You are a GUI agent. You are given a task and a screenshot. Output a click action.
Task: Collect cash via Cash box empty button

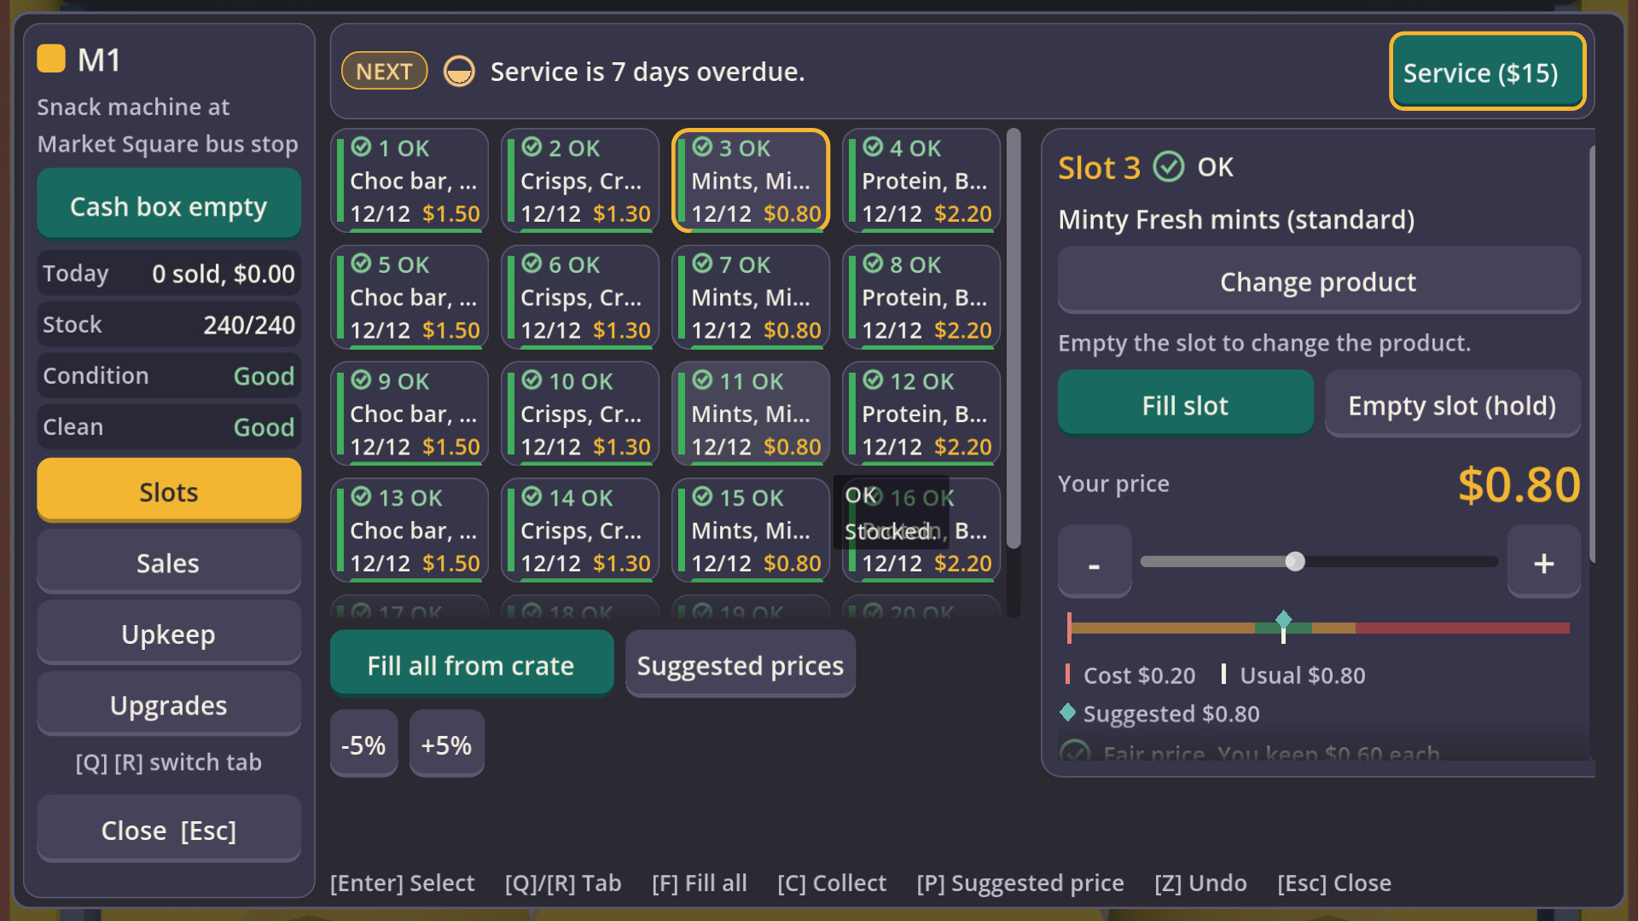169,205
